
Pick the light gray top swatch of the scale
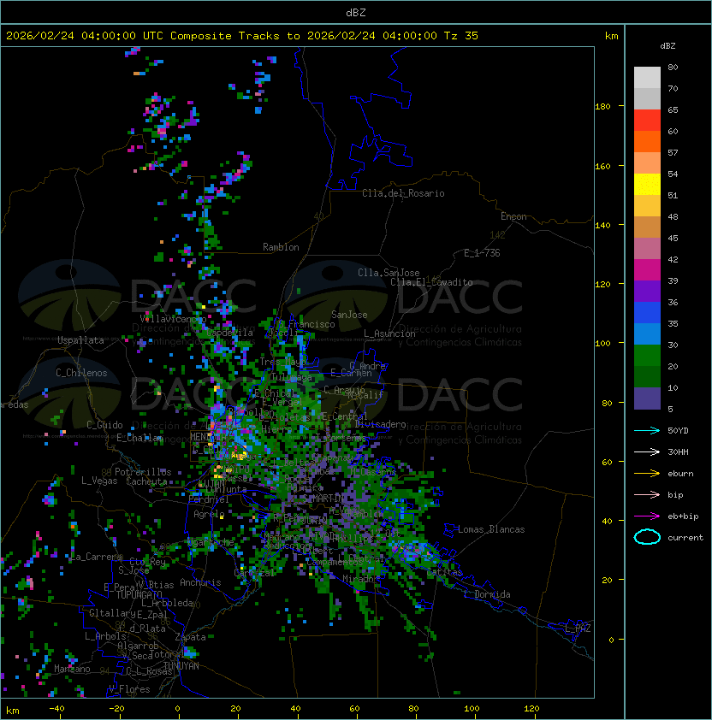tap(647, 78)
